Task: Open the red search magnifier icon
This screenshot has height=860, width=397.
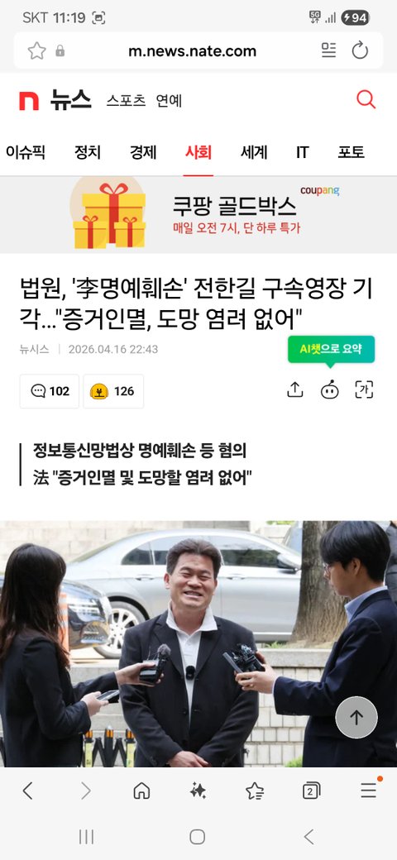Action: (x=366, y=100)
